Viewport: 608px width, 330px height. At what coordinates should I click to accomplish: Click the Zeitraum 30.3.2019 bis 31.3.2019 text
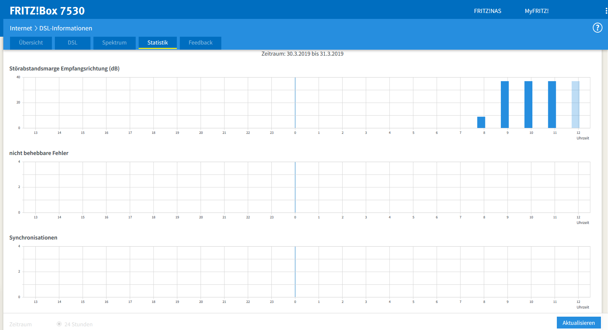[303, 54]
